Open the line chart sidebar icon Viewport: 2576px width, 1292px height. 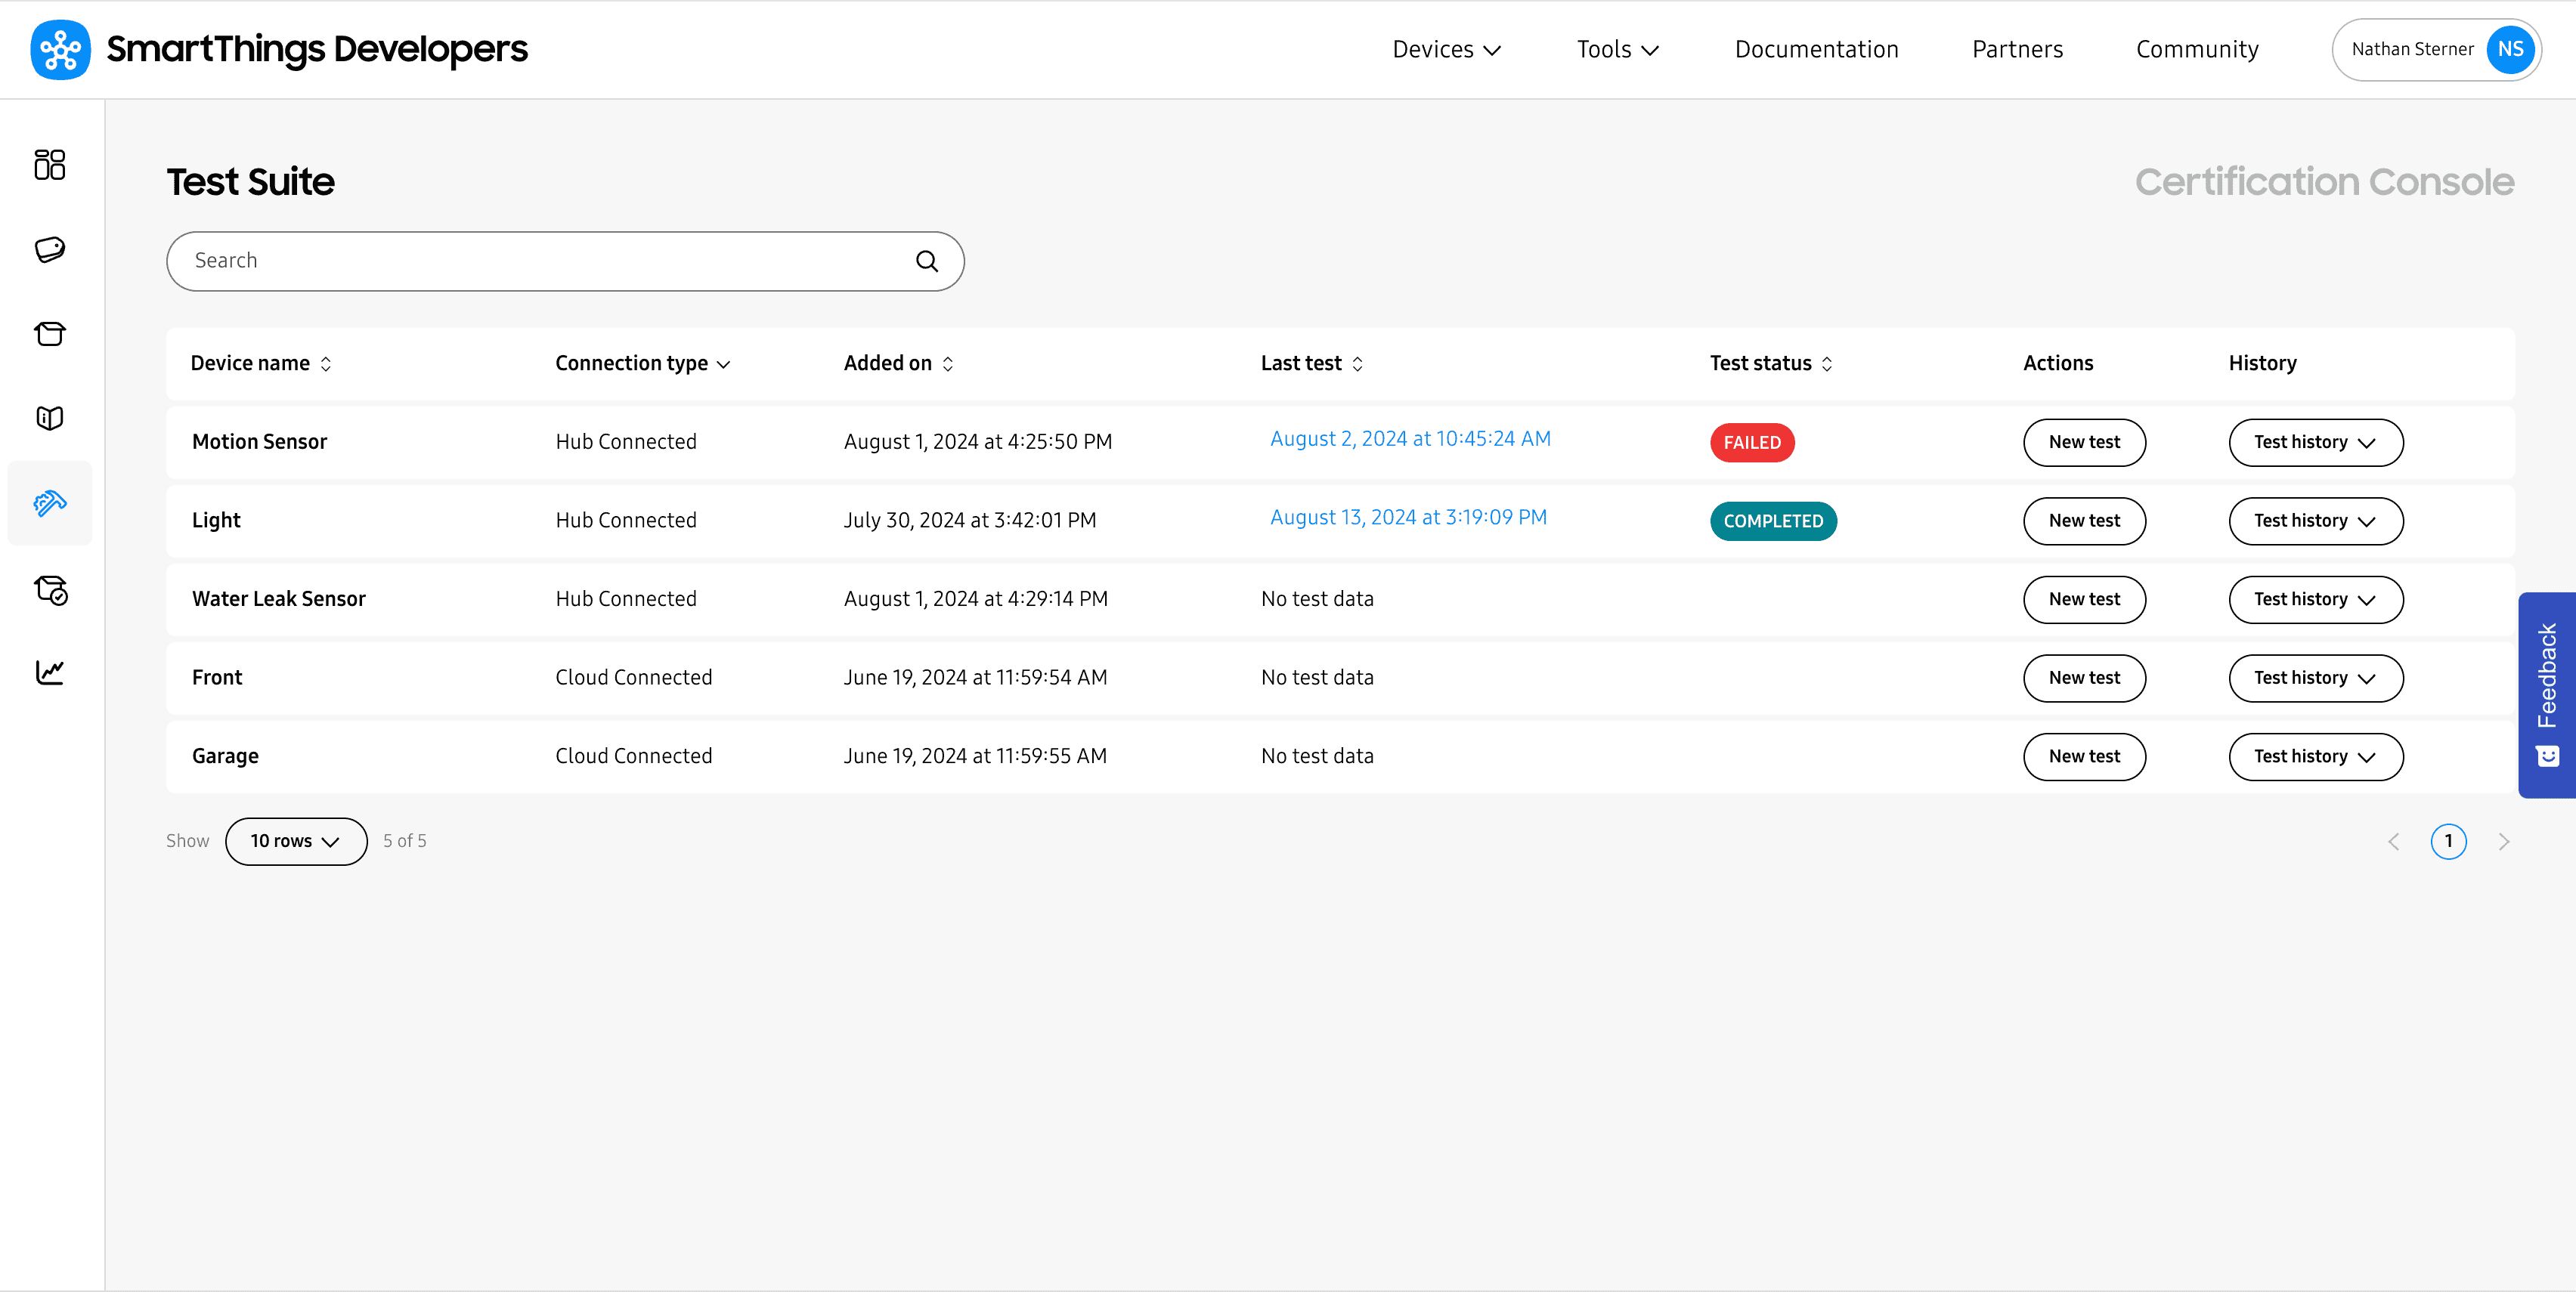click(x=50, y=672)
